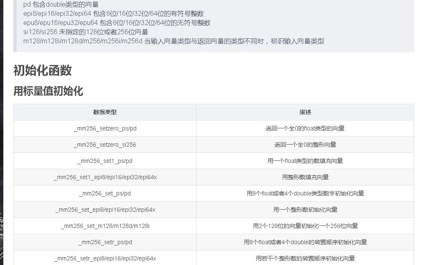
Task: Select the _mm256_set1_epi8/epi16/epi32/epi64x row
Action: point(104,177)
